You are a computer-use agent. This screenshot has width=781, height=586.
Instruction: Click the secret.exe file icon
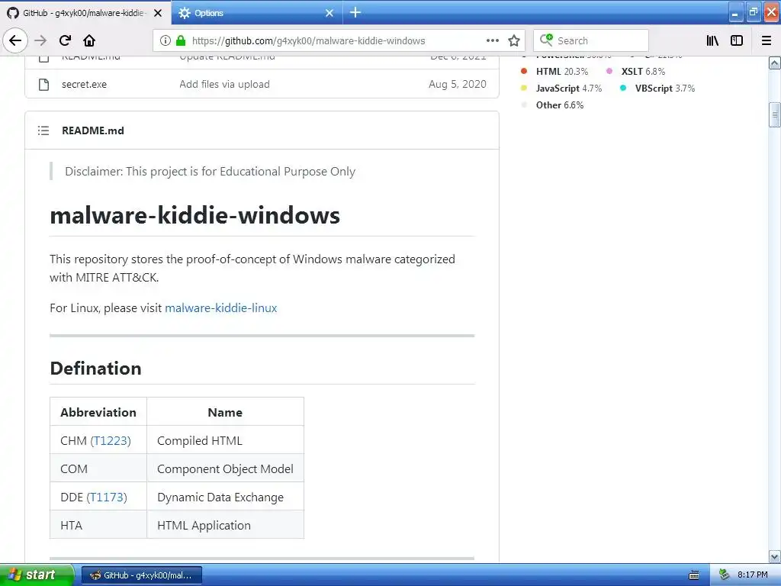coord(43,84)
